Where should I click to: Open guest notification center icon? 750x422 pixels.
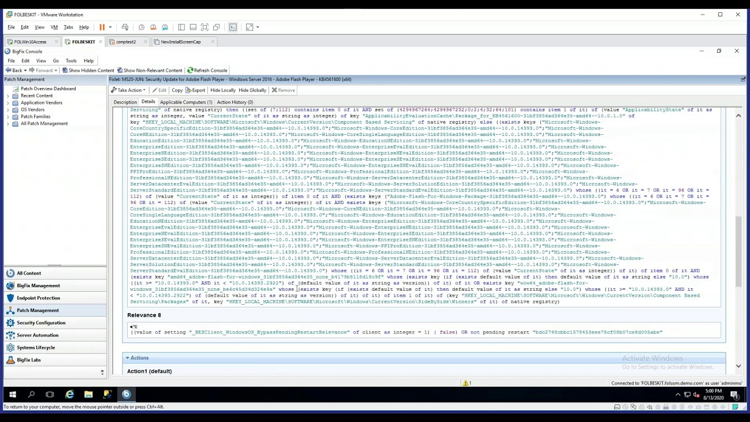(x=735, y=394)
